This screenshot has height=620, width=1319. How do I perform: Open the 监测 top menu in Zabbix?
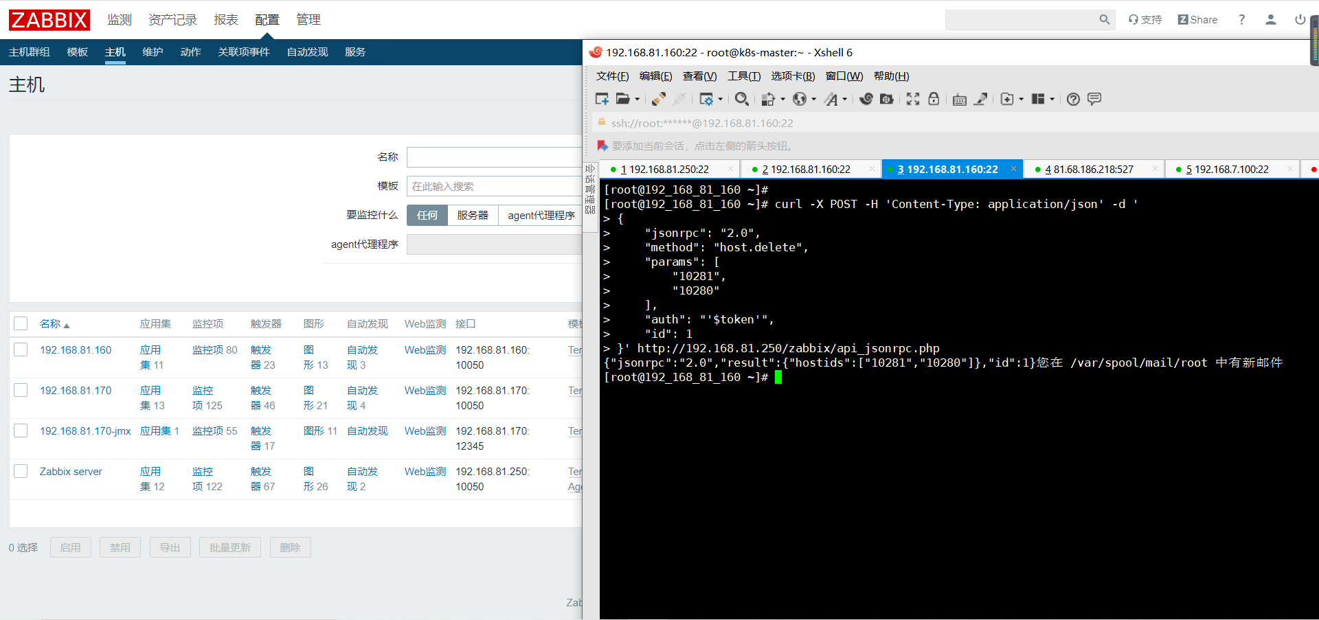tap(120, 20)
